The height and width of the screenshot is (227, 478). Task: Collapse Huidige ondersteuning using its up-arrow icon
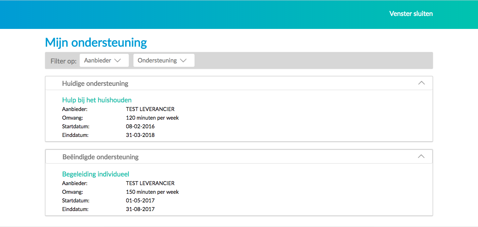(421, 83)
